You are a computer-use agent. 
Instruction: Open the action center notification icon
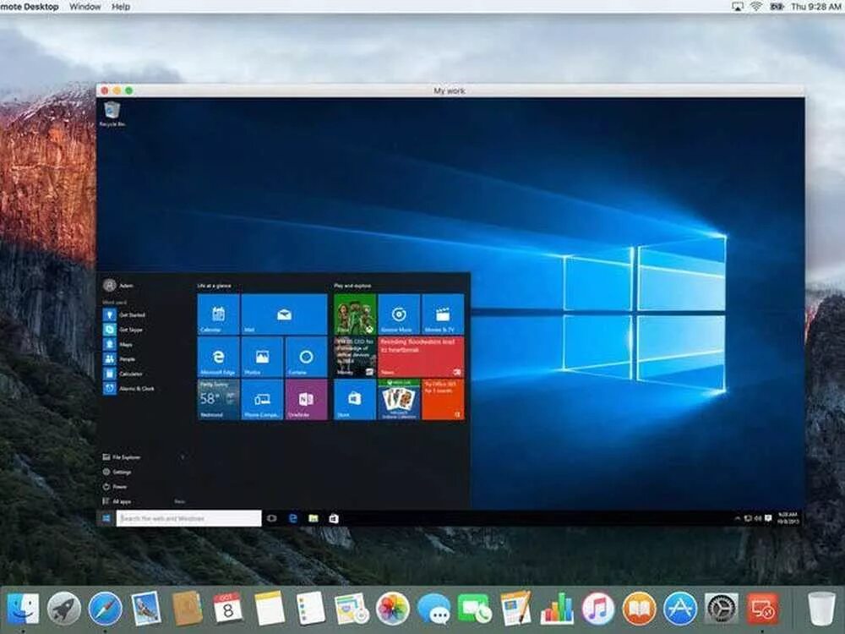768,518
